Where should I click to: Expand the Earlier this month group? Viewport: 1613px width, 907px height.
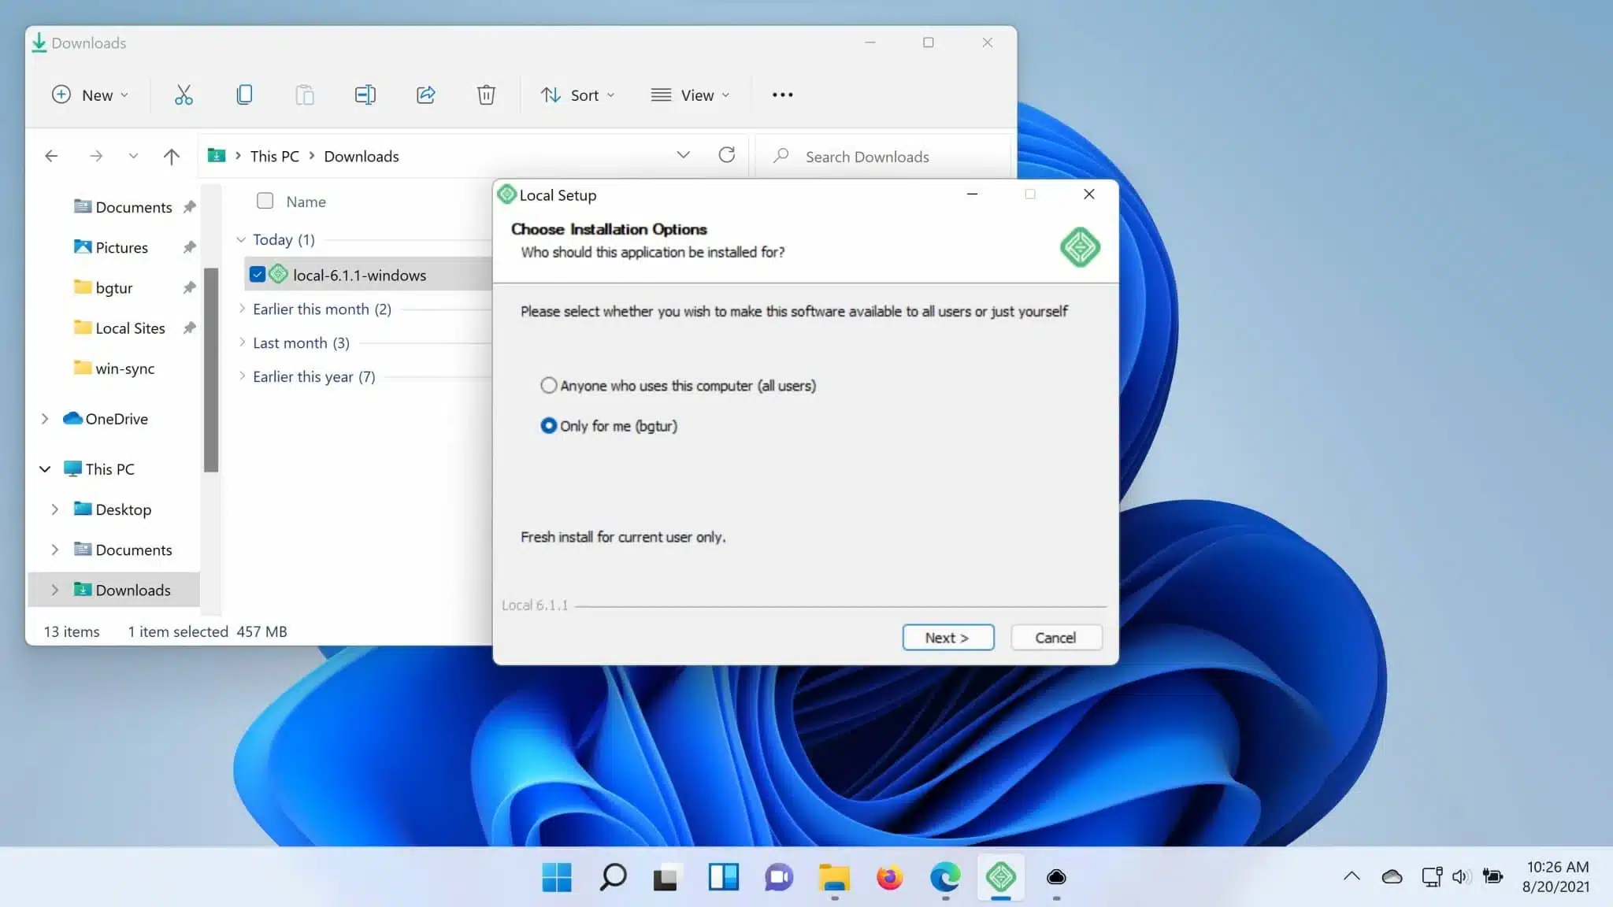tap(242, 309)
